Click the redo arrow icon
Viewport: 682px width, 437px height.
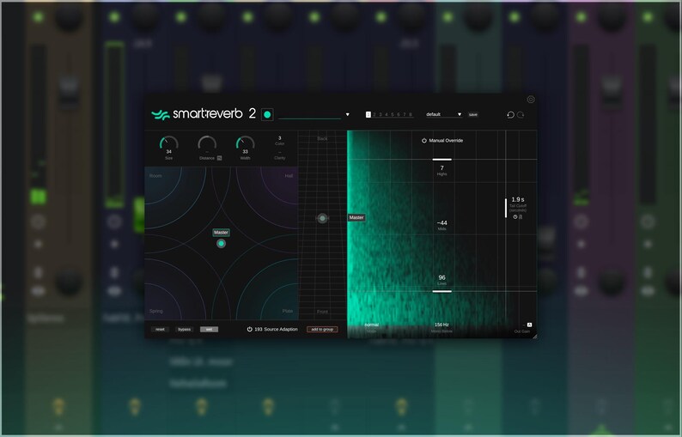click(x=521, y=115)
